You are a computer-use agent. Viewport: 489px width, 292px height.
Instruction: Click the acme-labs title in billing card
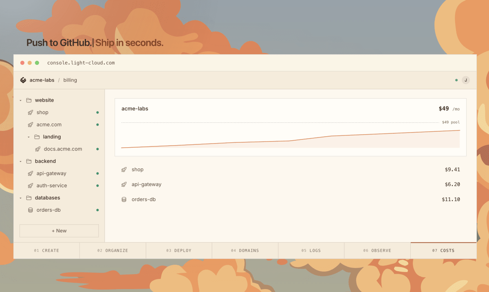[135, 109]
